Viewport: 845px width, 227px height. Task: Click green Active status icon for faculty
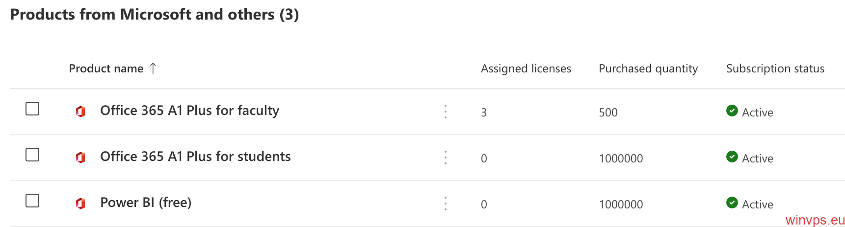pos(732,111)
